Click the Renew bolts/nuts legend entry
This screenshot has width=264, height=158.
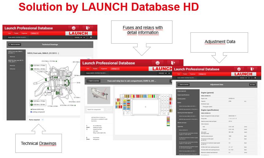coord(37,109)
